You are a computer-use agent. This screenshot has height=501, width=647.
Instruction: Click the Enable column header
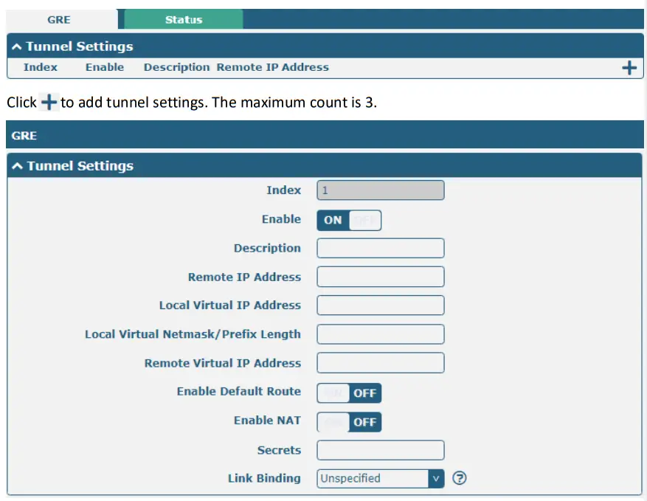point(105,67)
